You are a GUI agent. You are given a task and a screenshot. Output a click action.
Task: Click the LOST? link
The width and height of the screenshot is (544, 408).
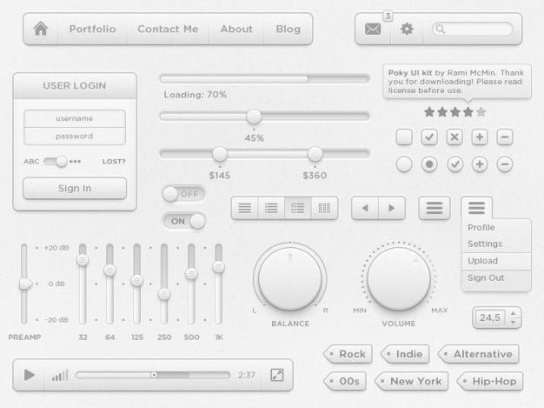tap(114, 162)
